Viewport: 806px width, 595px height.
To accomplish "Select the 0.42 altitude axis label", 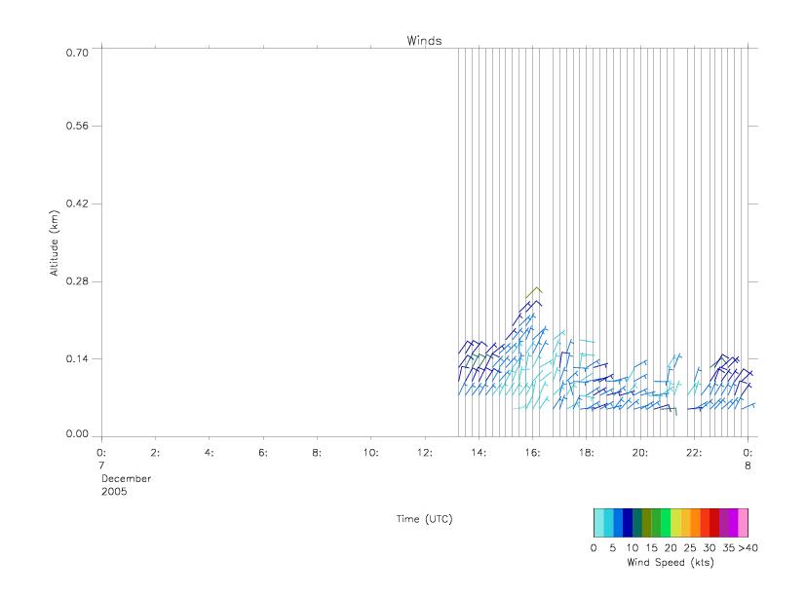I will (x=77, y=204).
